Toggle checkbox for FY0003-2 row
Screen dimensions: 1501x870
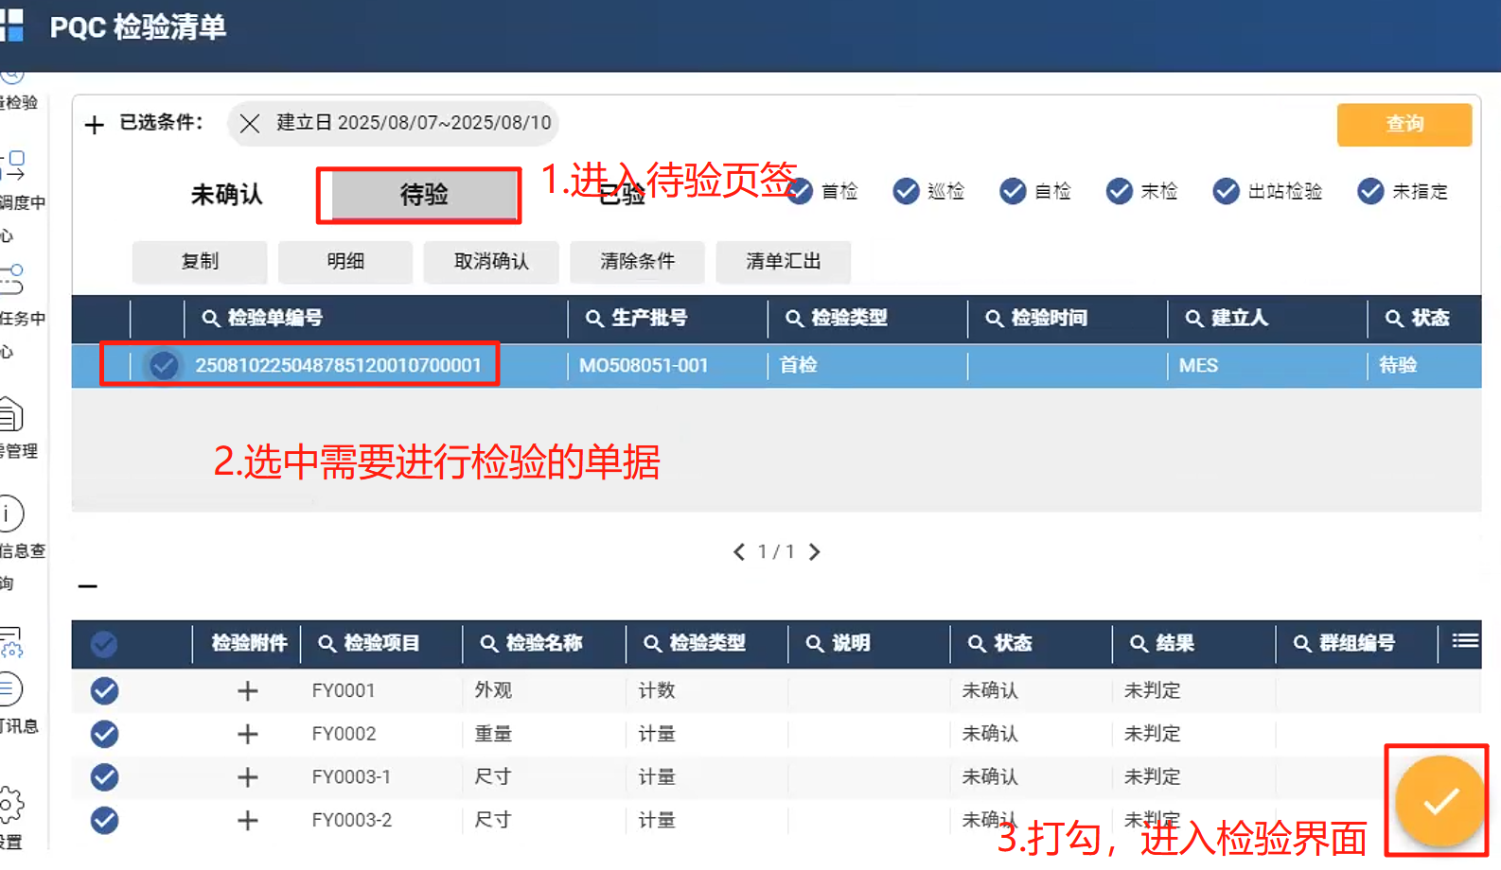104,820
